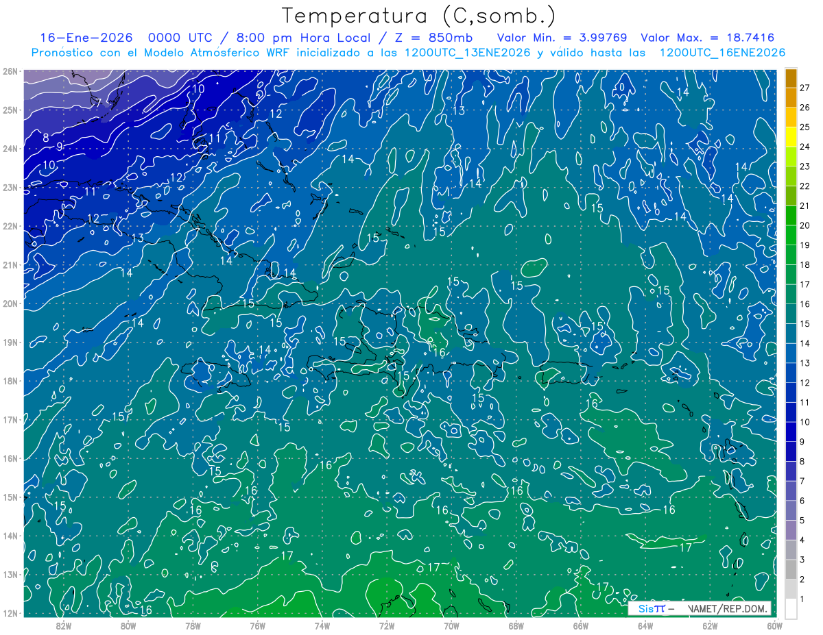
Task: Select the date text '16-Ene-2026'
Action: pos(88,38)
